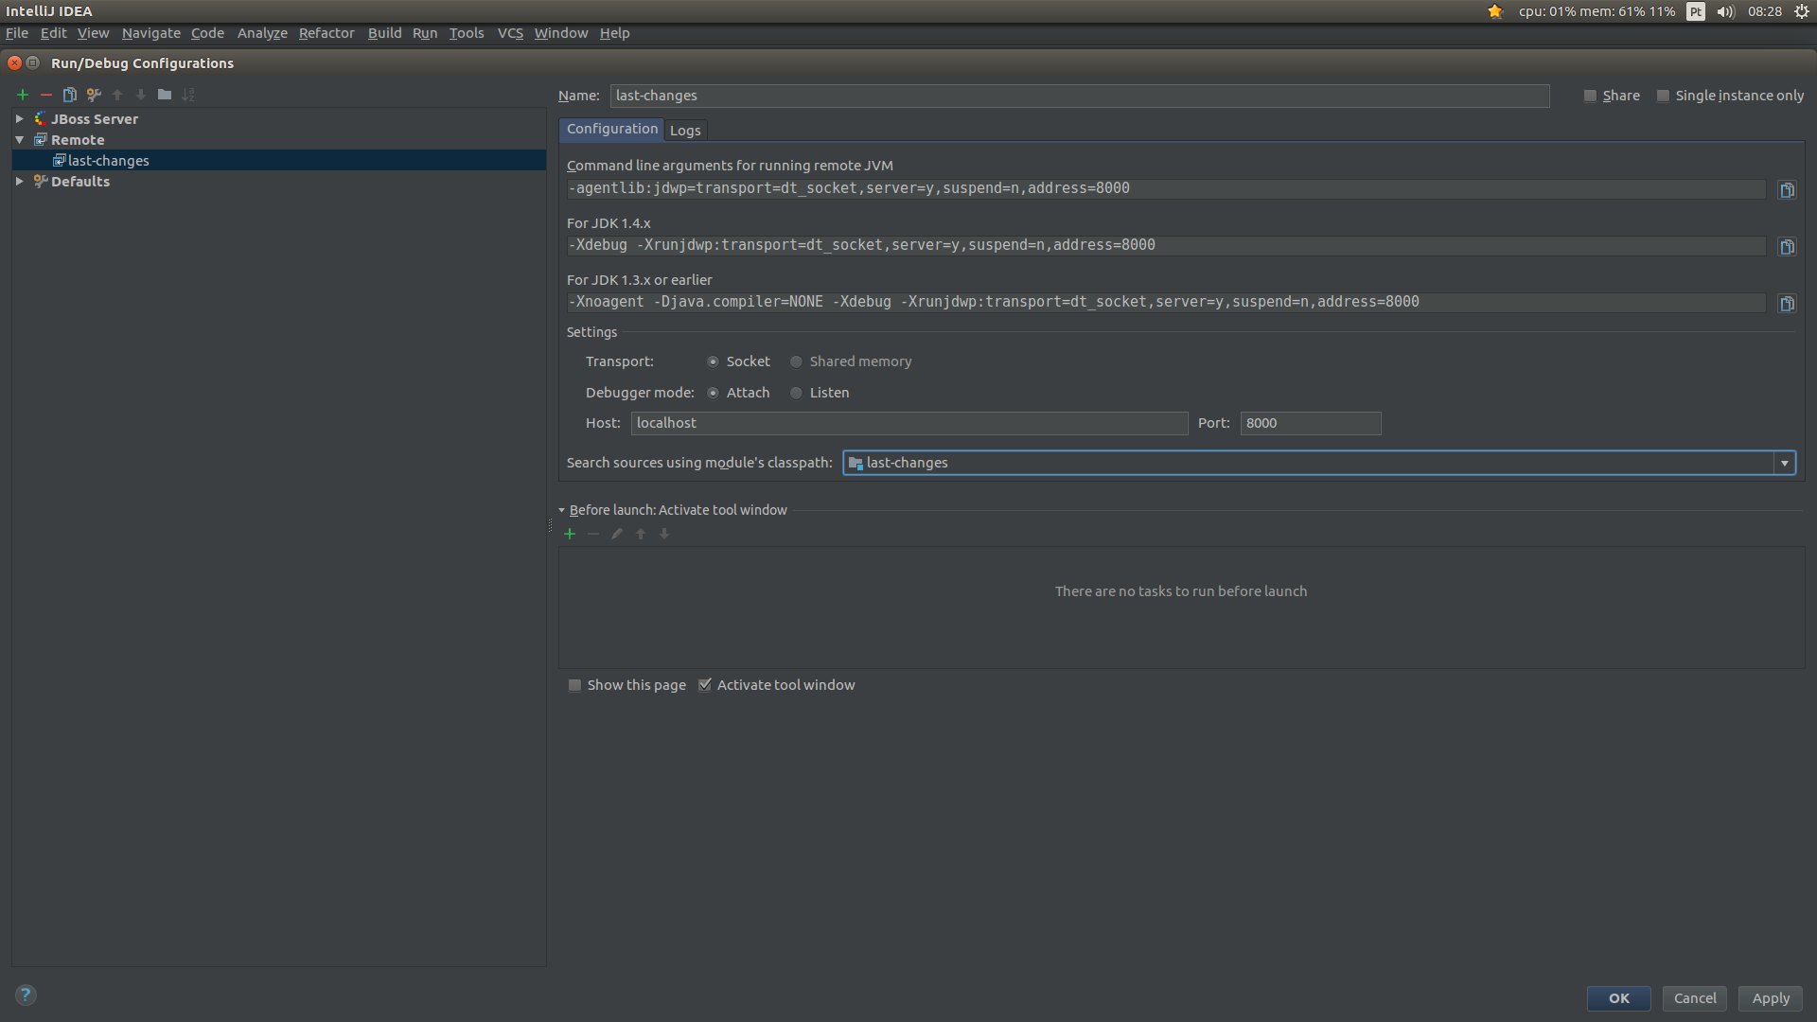Enable Single instance only checkbox
The image size is (1817, 1022).
pyautogui.click(x=1663, y=96)
